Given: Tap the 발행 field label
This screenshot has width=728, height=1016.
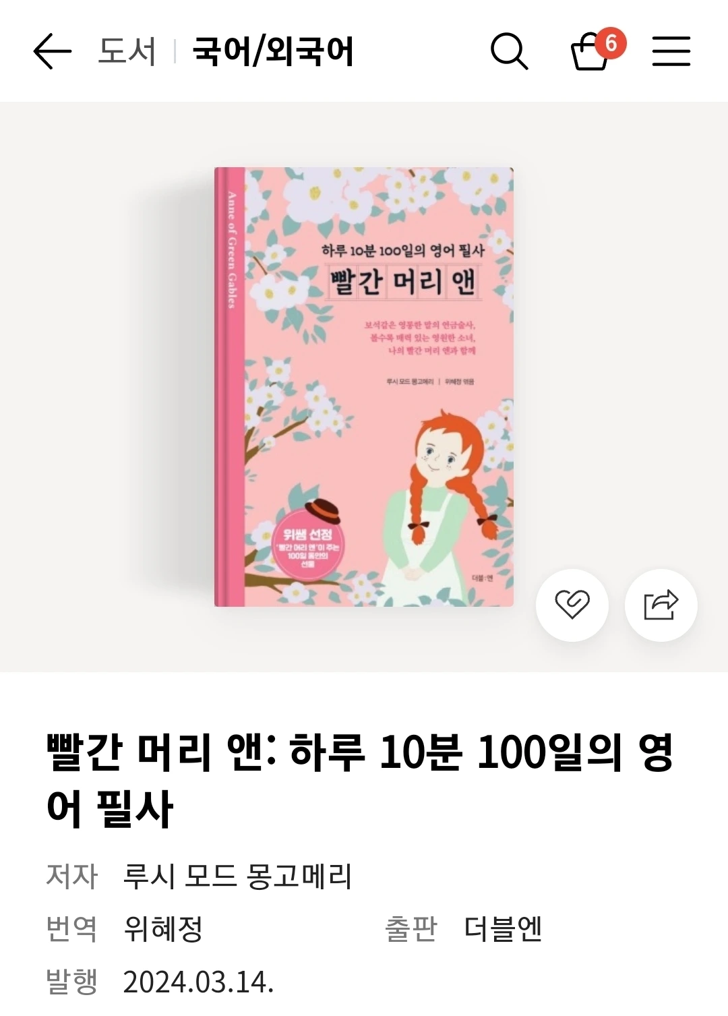Looking at the screenshot, I should (71, 982).
